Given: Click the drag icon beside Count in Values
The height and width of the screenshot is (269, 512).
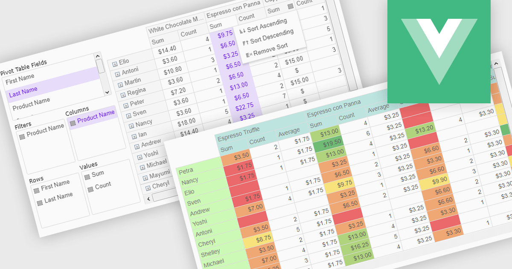Looking at the screenshot, I should [90, 189].
